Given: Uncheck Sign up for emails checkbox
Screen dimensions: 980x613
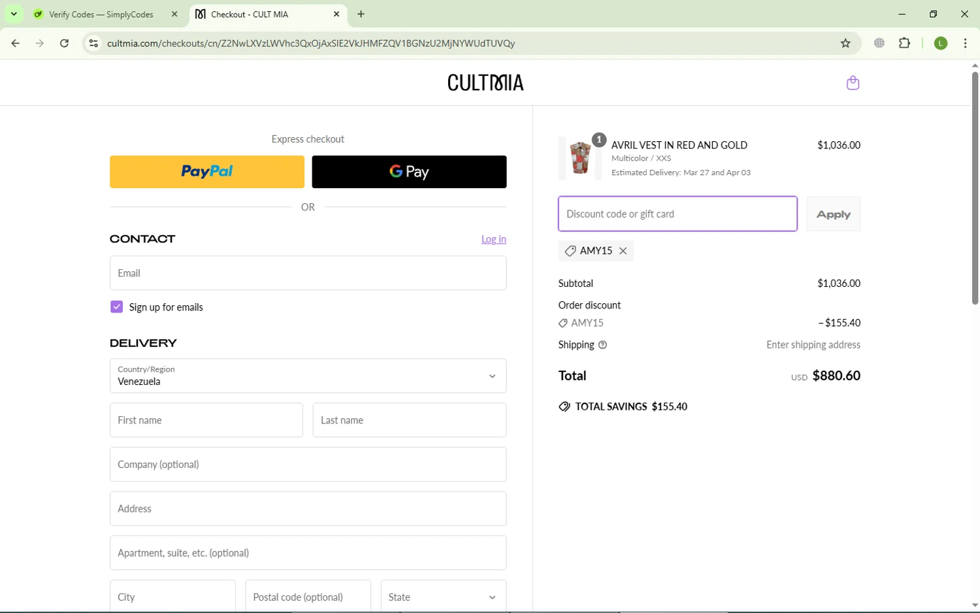Looking at the screenshot, I should point(116,307).
